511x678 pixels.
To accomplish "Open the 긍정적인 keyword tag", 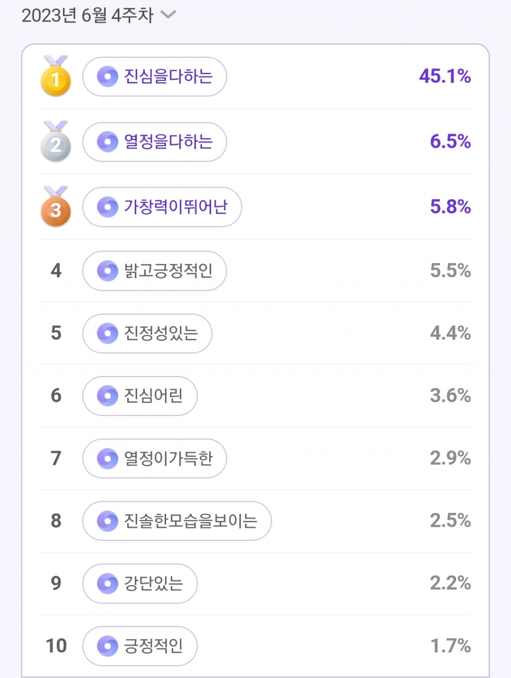I will (x=140, y=646).
